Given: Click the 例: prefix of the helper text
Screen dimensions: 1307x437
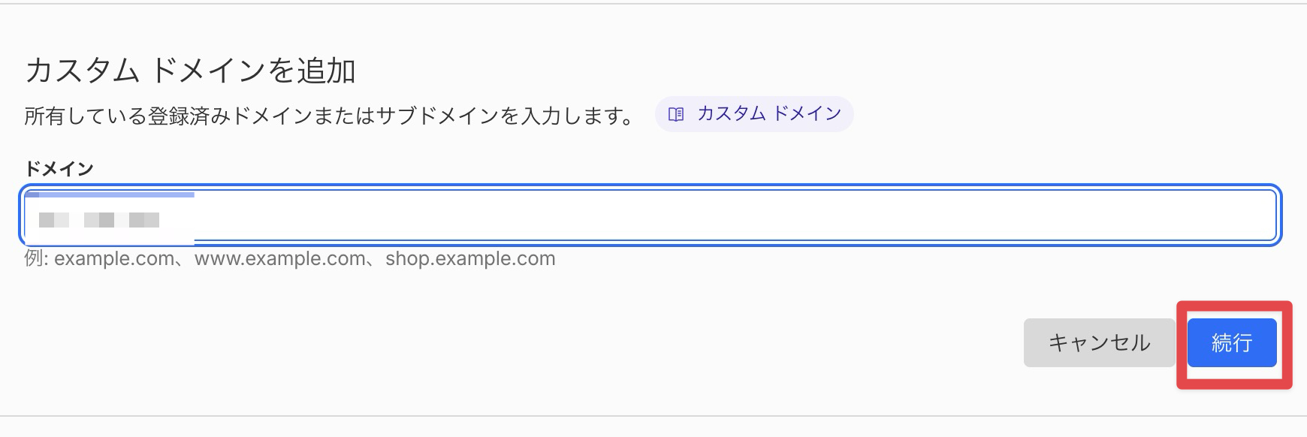Looking at the screenshot, I should 37,258.
